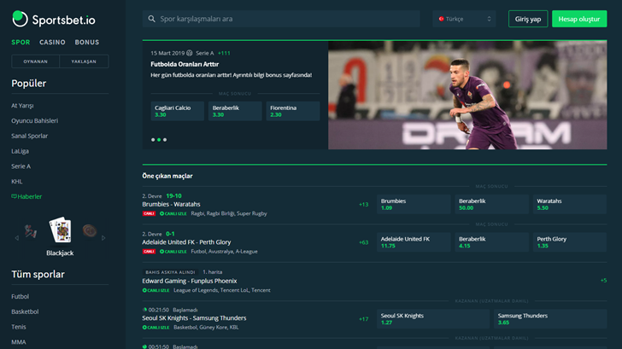The height and width of the screenshot is (349, 622).
Task: Open Oyuncu Bahisleri in sidebar
Action: pos(34,121)
